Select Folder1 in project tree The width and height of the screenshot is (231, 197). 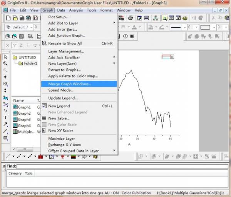(28, 63)
